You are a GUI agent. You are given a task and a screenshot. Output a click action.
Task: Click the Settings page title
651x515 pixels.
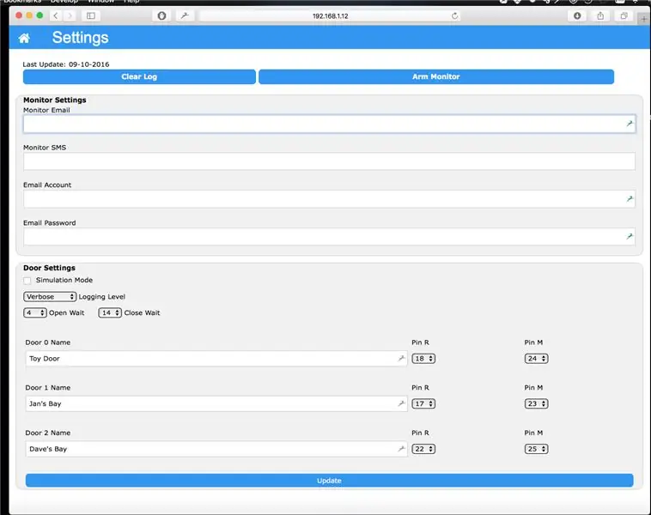(80, 38)
